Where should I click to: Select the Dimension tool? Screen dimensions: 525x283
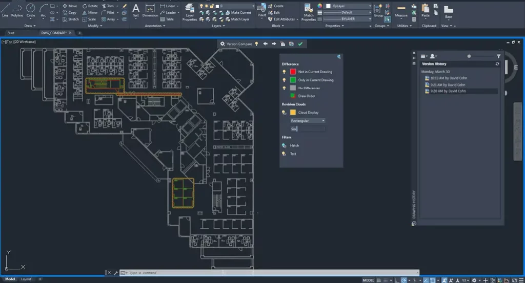point(150,10)
